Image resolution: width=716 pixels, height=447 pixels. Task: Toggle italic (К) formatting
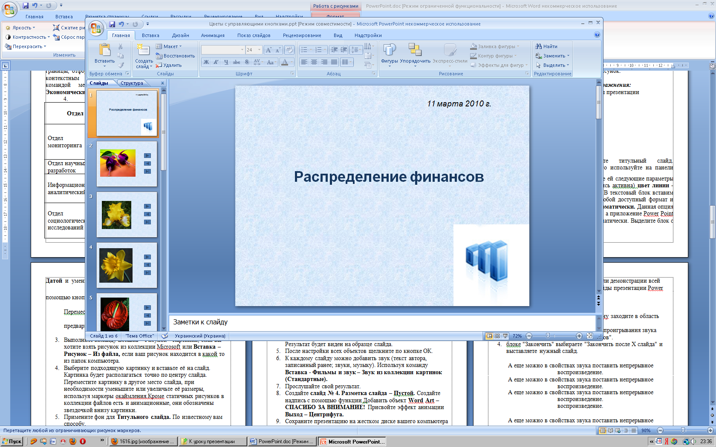point(216,62)
